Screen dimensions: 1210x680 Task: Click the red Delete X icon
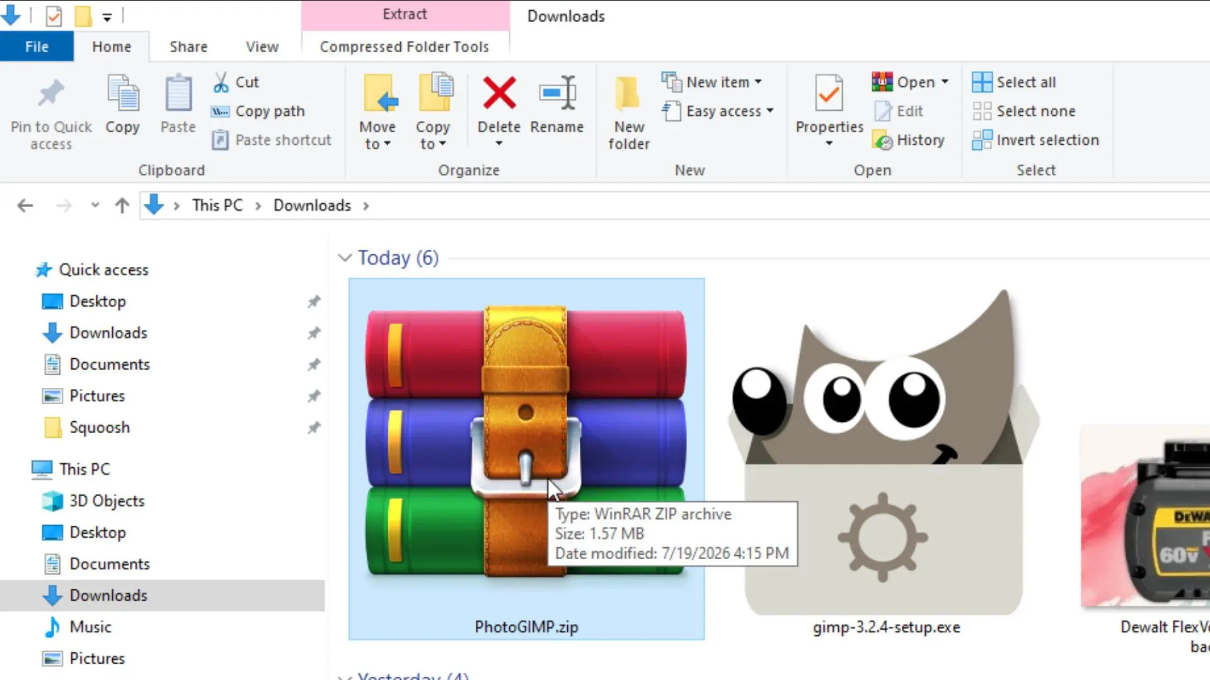pyautogui.click(x=499, y=93)
